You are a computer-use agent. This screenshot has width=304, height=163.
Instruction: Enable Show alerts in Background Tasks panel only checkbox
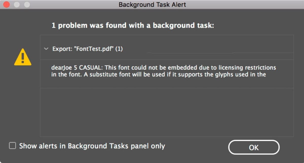[12, 146]
